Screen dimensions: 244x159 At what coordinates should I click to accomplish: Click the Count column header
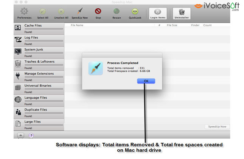coord(207,25)
